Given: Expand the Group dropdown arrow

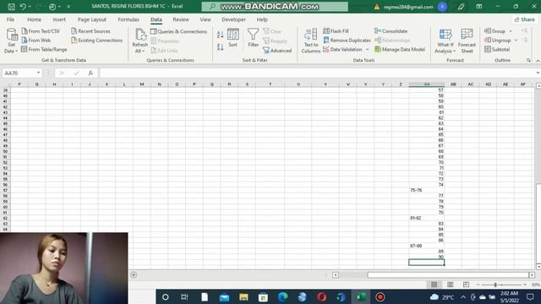Looking at the screenshot, I should (x=511, y=31).
